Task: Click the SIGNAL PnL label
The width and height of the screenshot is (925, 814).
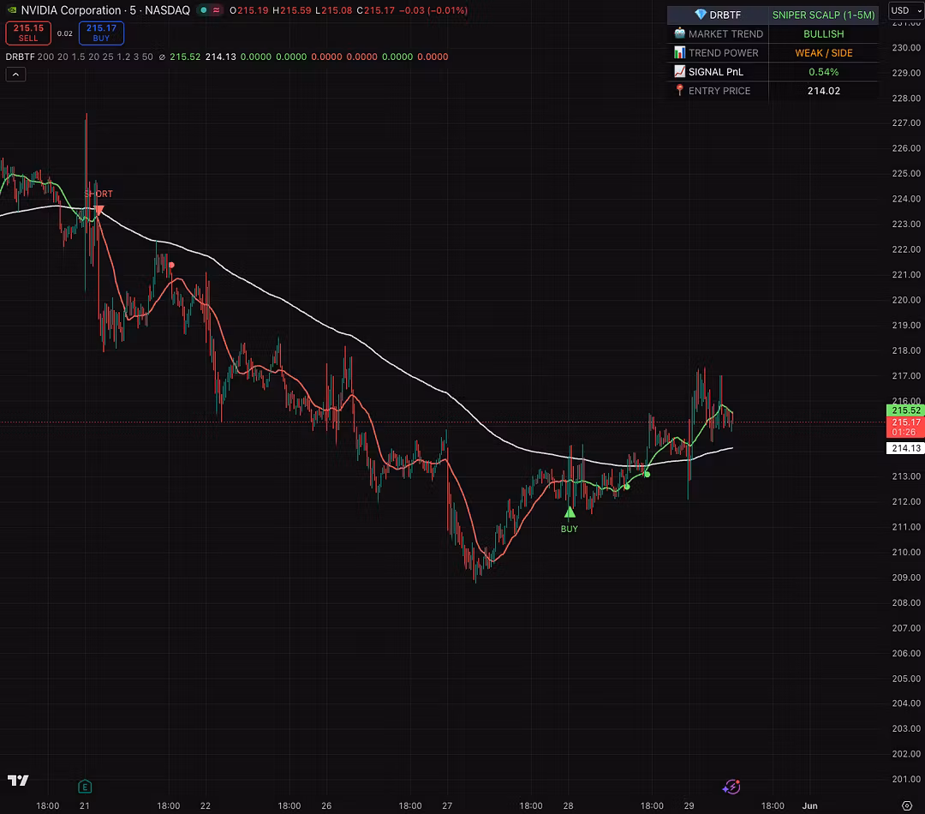Action: (x=715, y=71)
